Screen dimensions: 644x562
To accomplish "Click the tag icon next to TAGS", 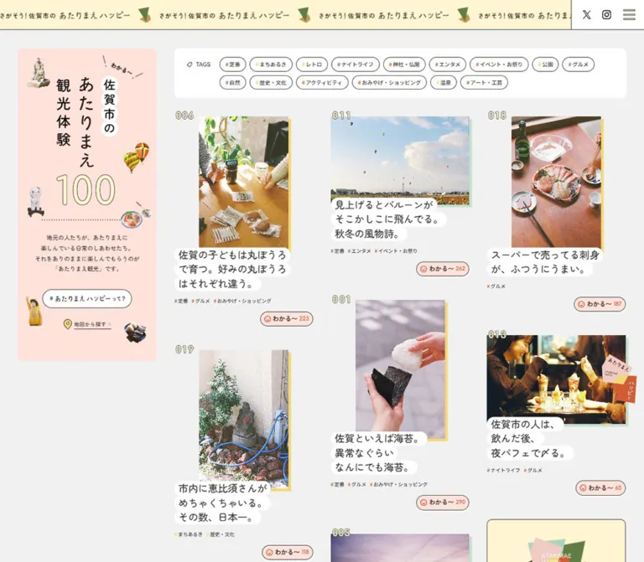I will (190, 64).
